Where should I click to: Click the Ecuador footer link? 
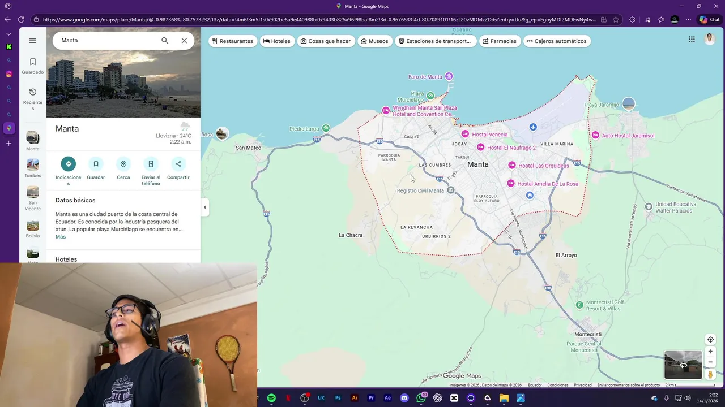pyautogui.click(x=535, y=385)
